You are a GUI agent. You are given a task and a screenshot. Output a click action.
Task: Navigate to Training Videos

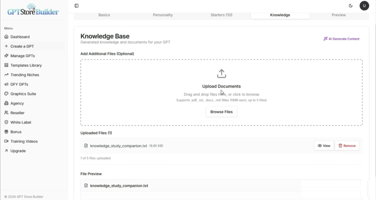click(x=24, y=141)
